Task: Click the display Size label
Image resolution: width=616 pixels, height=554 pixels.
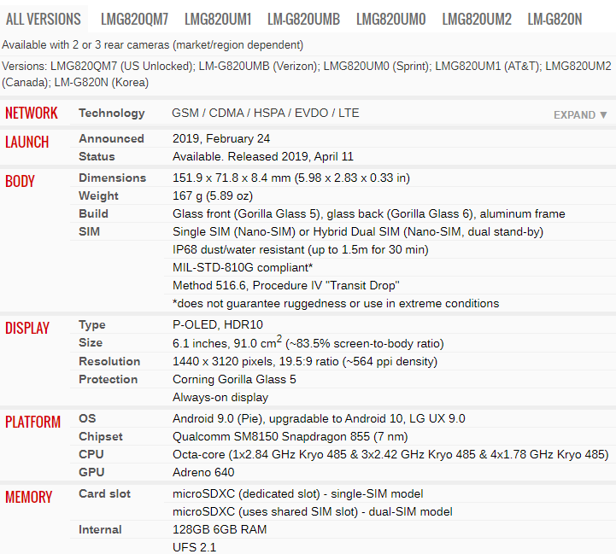Action: [91, 343]
